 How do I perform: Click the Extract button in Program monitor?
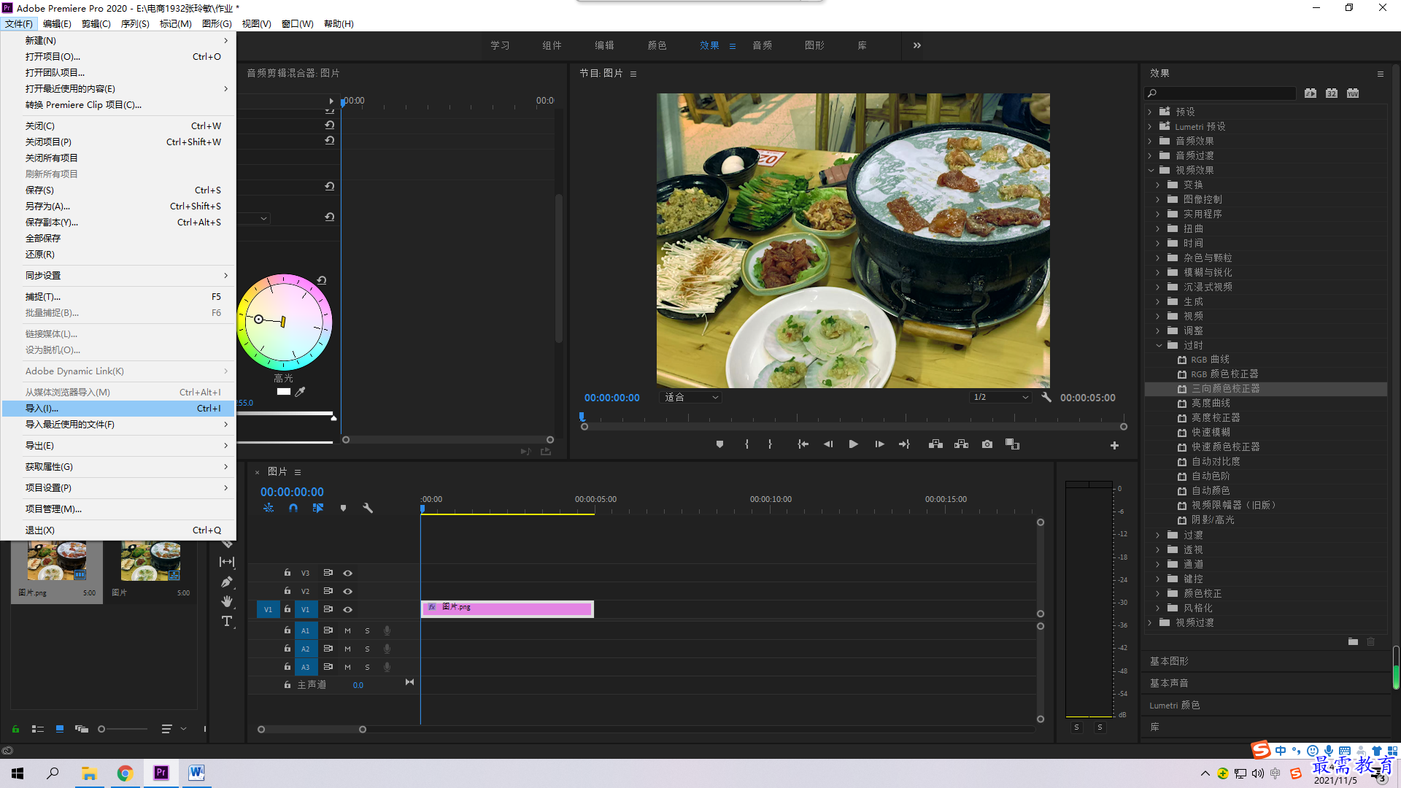pos(962,444)
